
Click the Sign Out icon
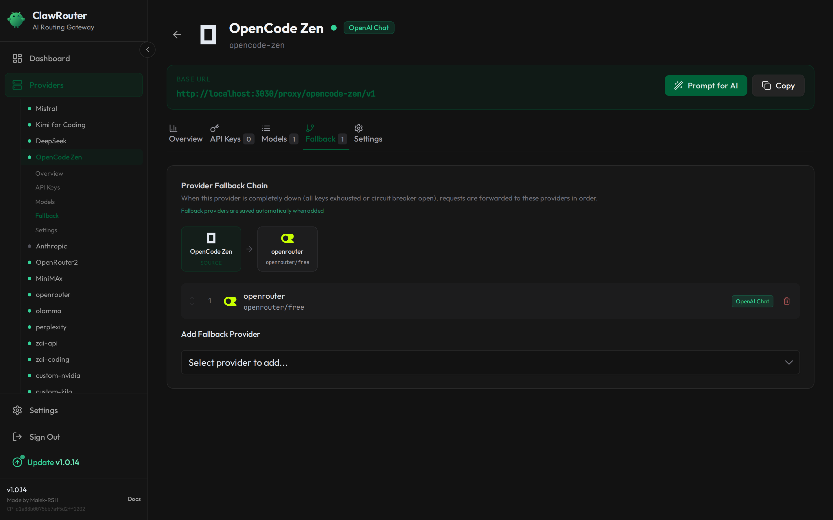tap(17, 437)
